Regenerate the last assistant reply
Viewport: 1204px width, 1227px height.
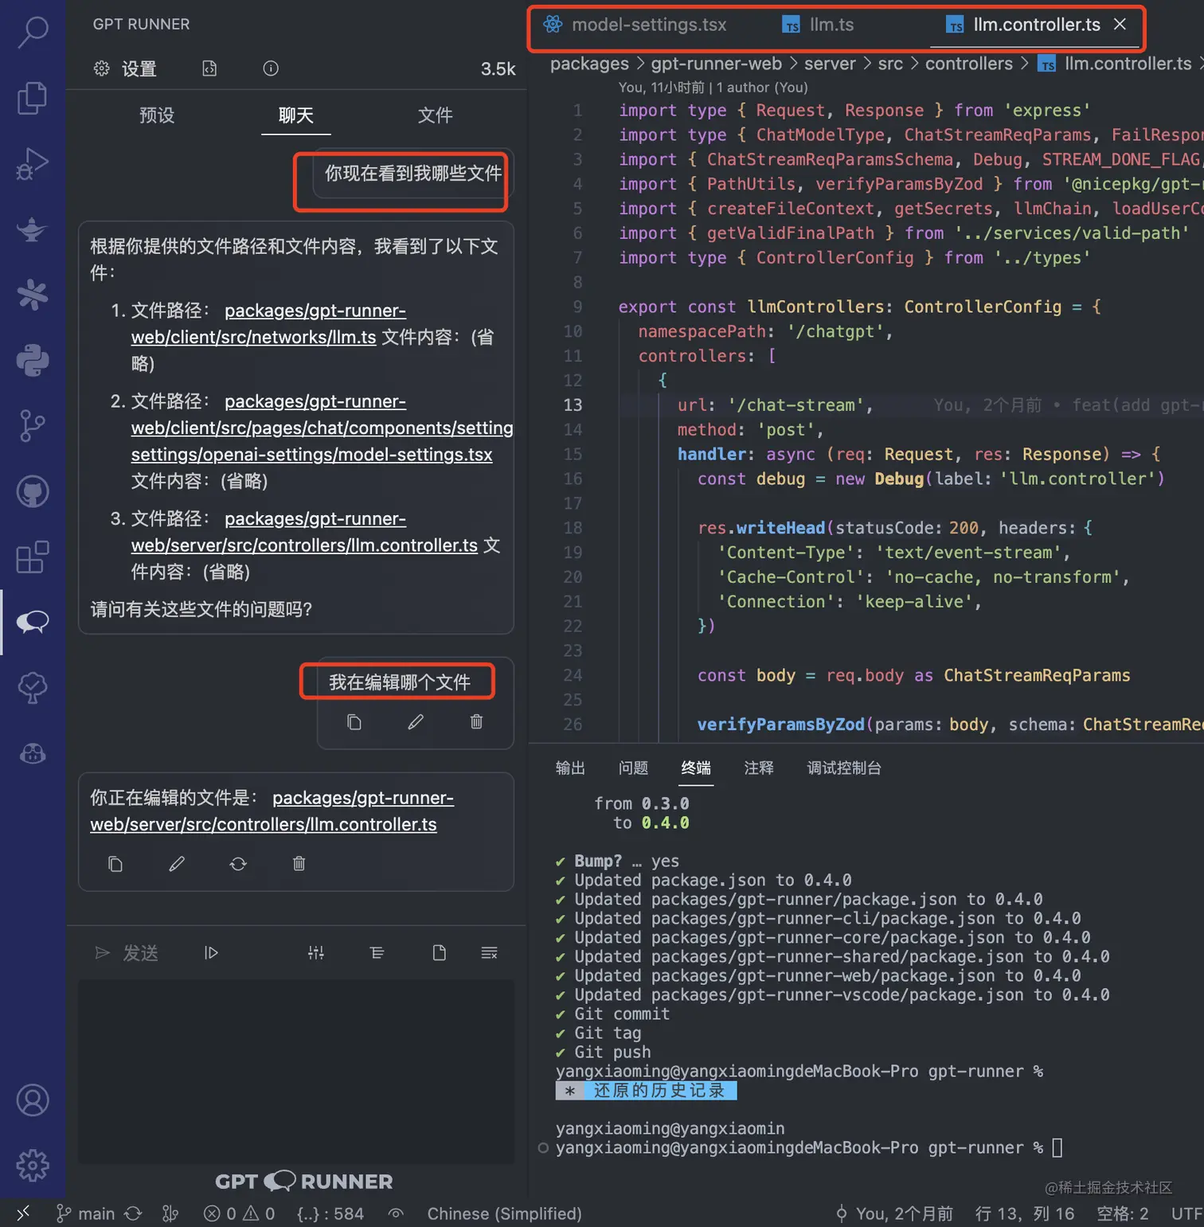(x=238, y=864)
